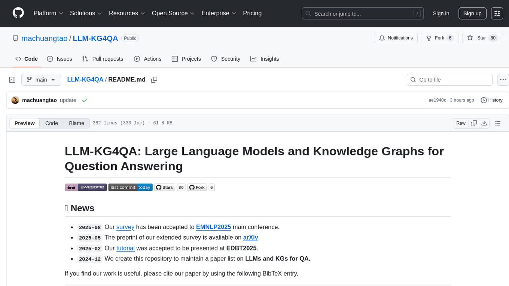Open the Code tab
This screenshot has width=509, height=286.
[x=27, y=59]
